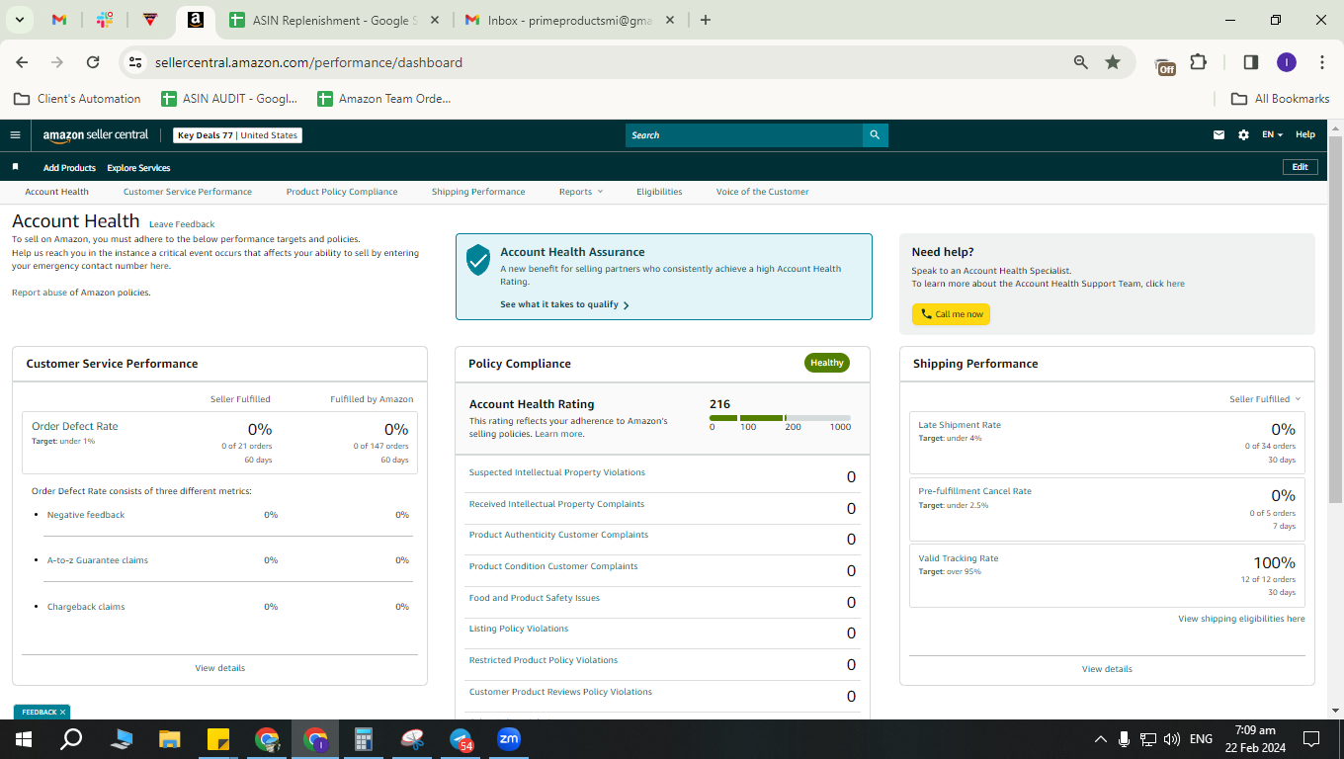The width and height of the screenshot is (1344, 759).
Task: Open the All Bookmarks folder
Action: click(x=1280, y=99)
